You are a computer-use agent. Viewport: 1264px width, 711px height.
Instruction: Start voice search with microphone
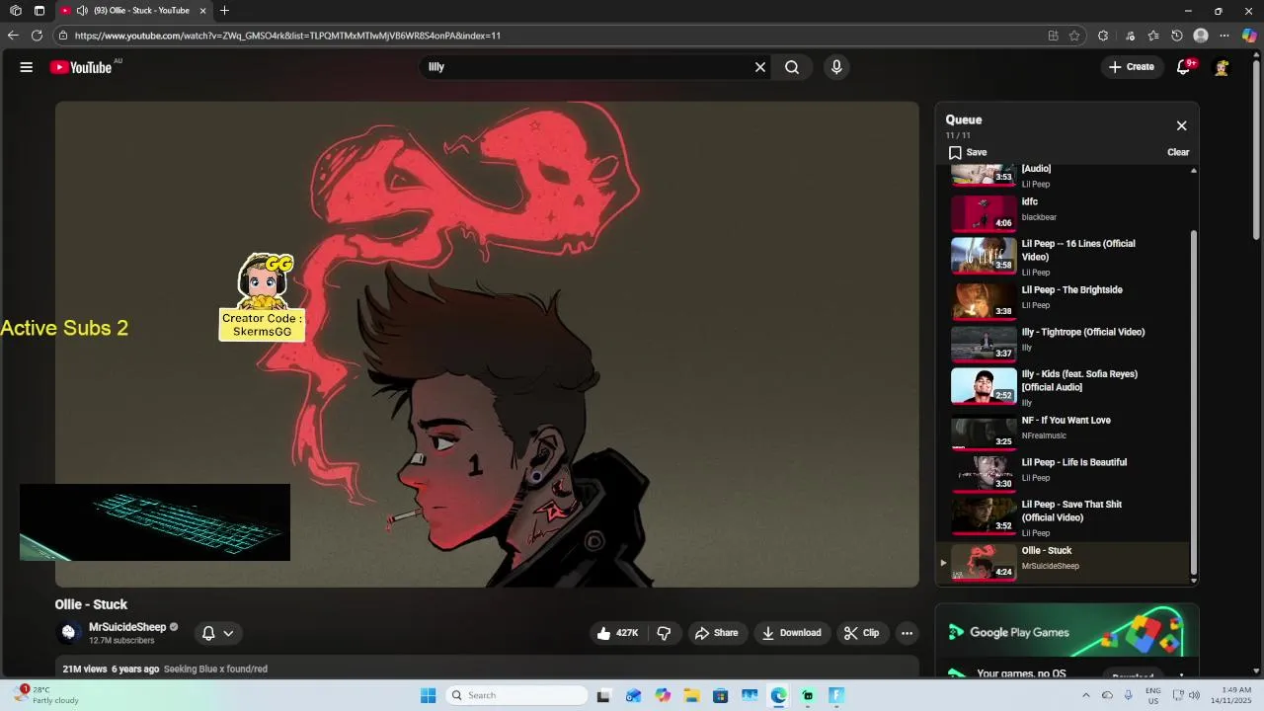coord(836,67)
